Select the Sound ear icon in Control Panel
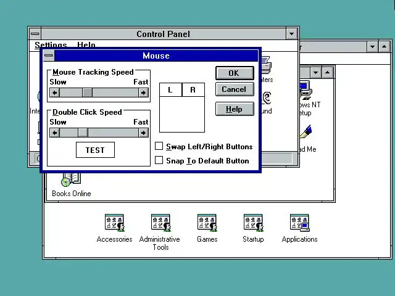 266,98
